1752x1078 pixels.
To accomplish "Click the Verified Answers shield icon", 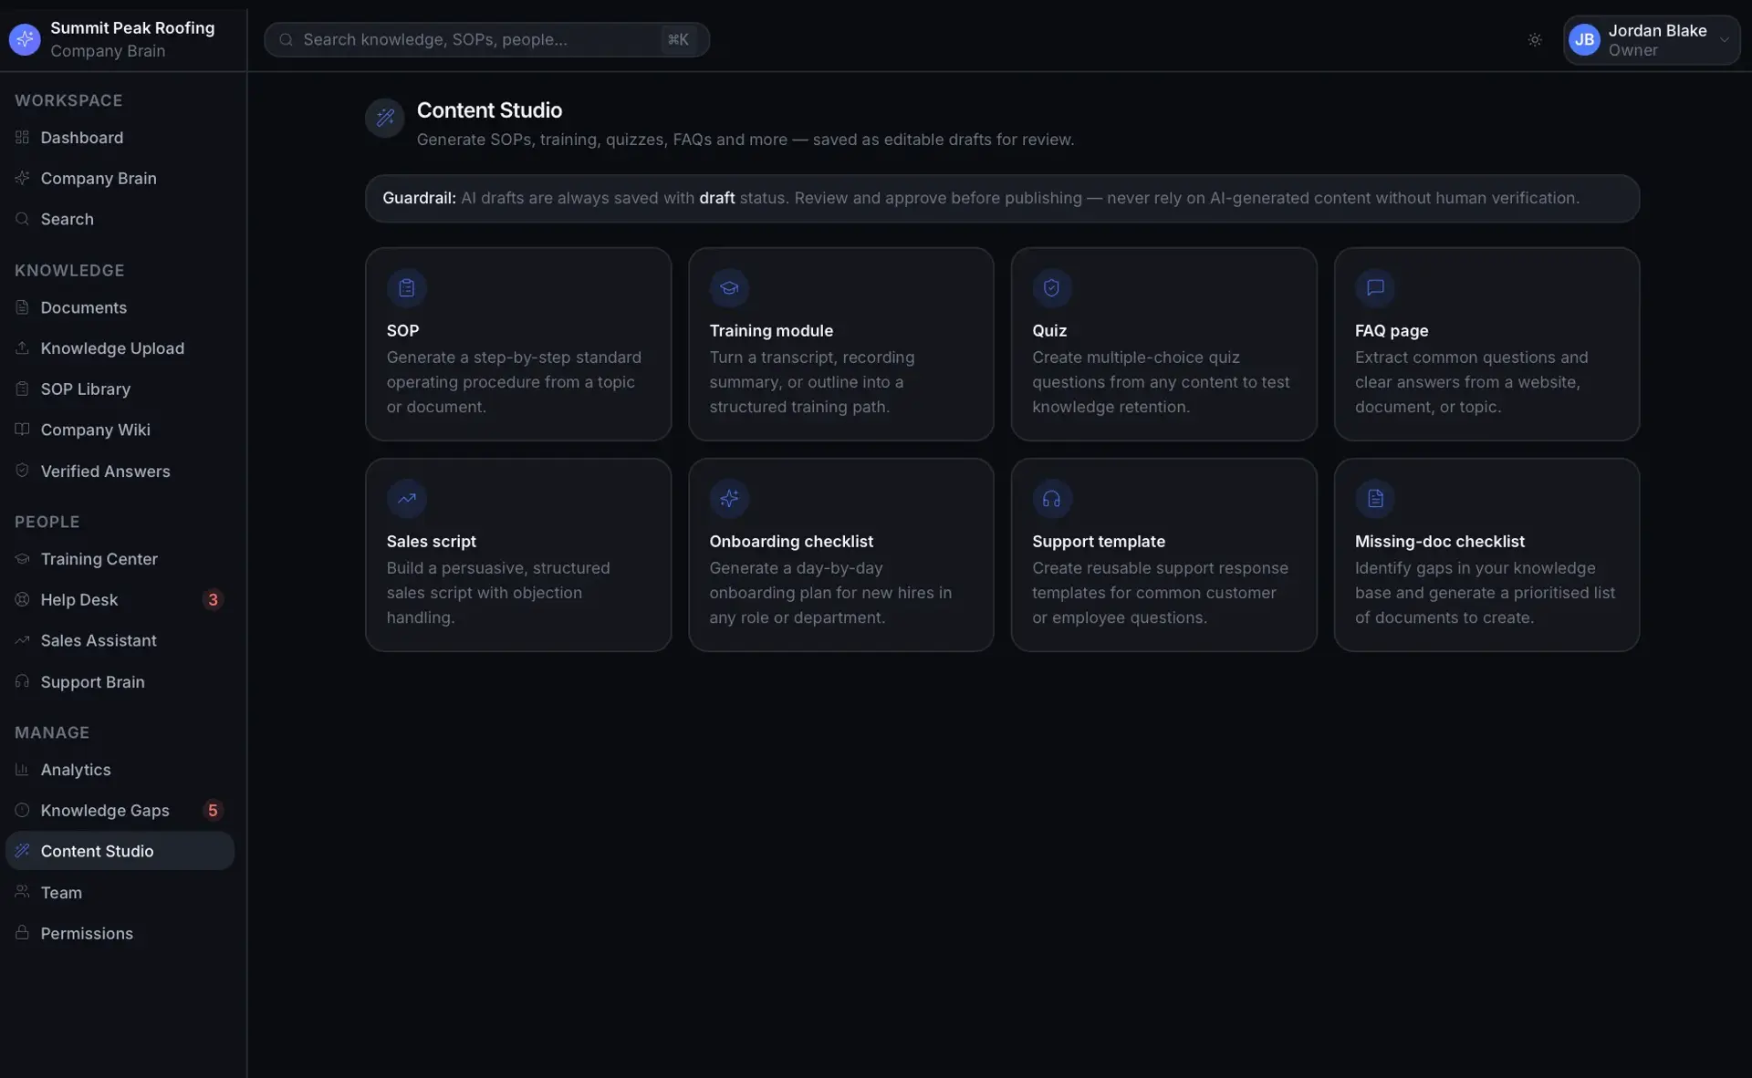I will click(x=22, y=471).
